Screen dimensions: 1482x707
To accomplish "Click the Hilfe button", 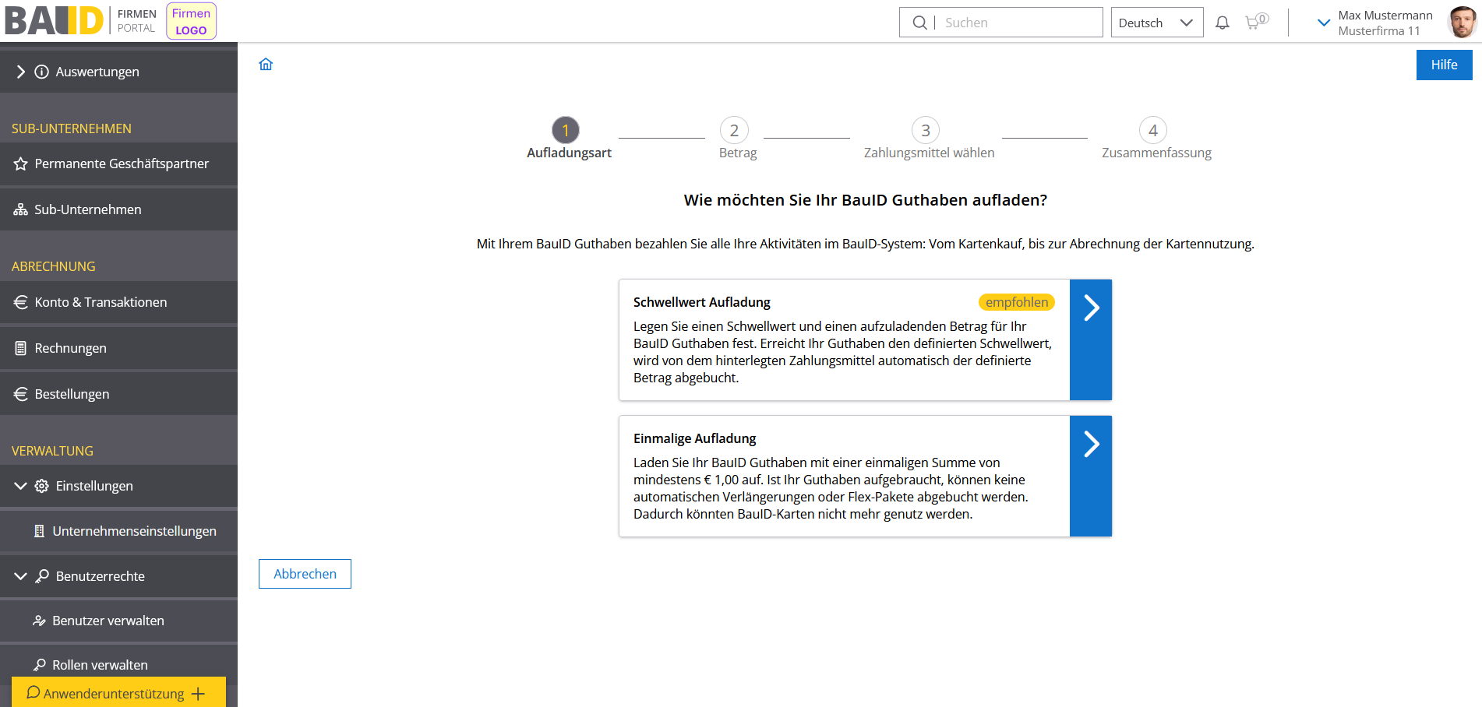I will click(1444, 65).
